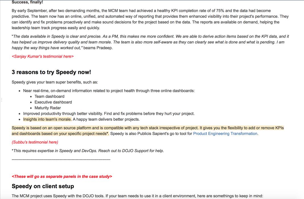The height and width of the screenshot is (199, 304).
Task: Click the 'Maturity Radar' sub-bullet
Action: tap(48, 108)
